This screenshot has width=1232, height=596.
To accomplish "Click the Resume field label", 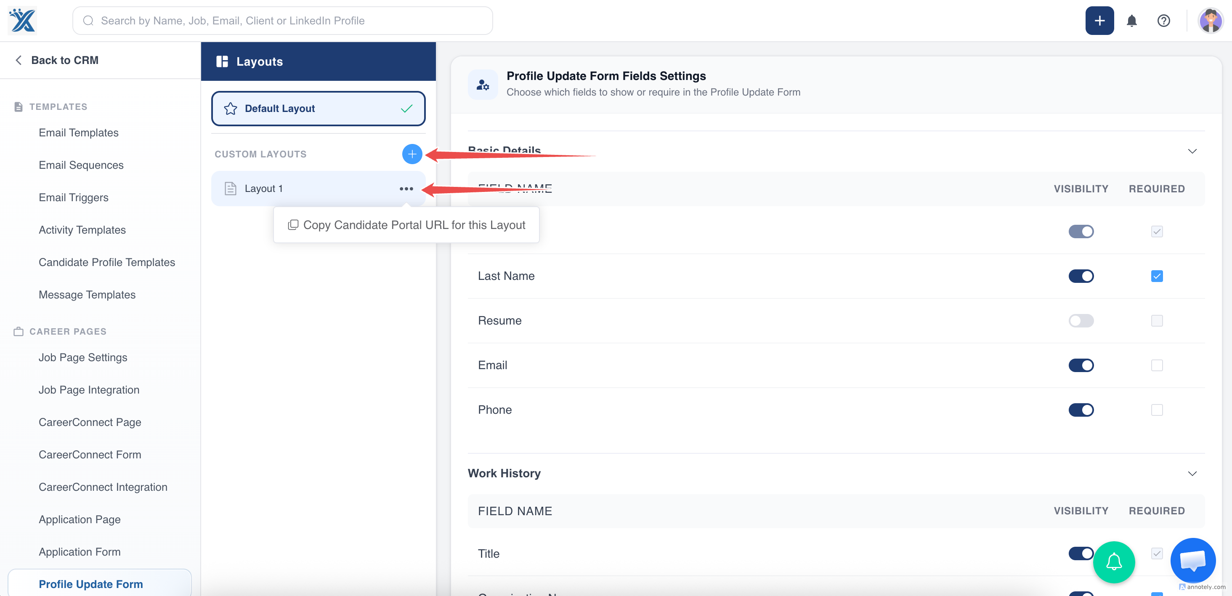I will pyautogui.click(x=499, y=320).
